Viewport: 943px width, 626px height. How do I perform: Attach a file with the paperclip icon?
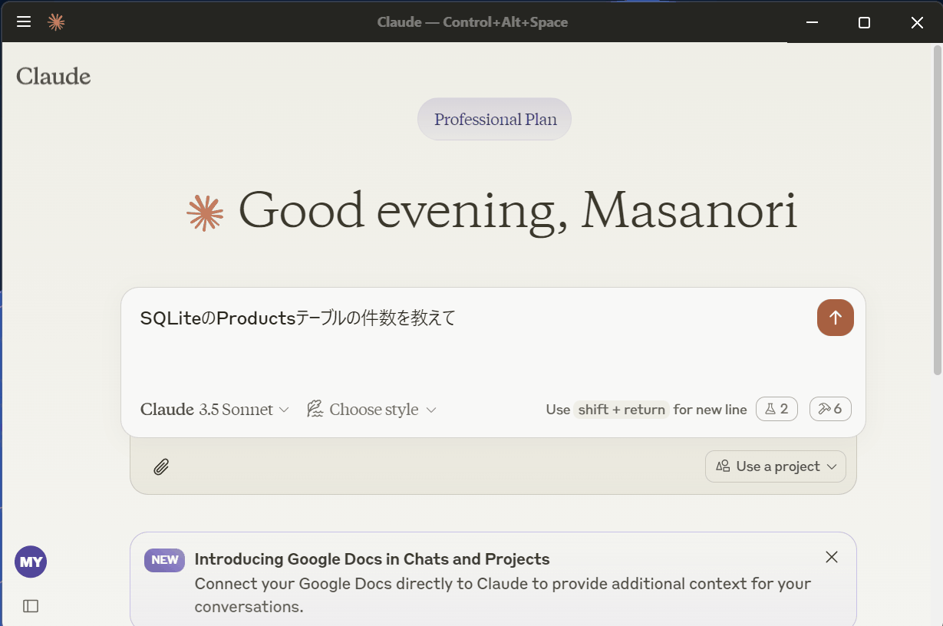click(x=161, y=466)
